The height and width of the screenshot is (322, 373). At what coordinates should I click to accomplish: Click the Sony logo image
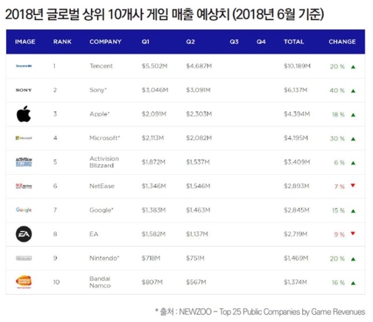pos(24,90)
